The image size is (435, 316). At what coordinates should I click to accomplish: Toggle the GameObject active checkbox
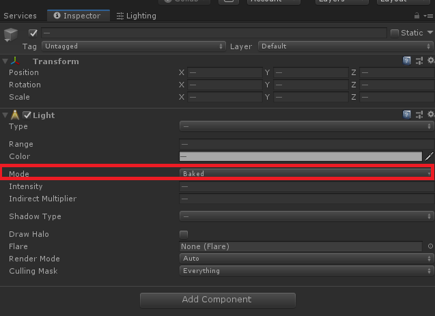[x=33, y=33]
